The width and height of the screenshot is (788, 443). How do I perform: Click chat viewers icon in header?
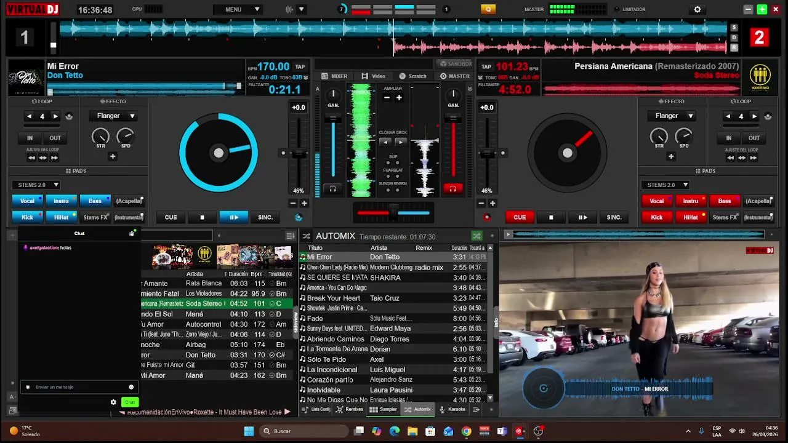(132, 233)
